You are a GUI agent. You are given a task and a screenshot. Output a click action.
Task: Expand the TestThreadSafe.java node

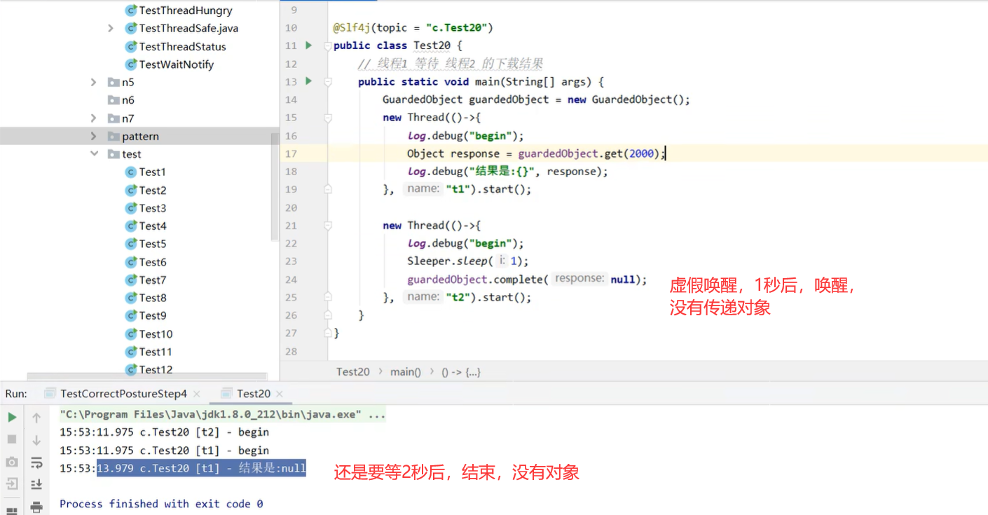coord(111,28)
